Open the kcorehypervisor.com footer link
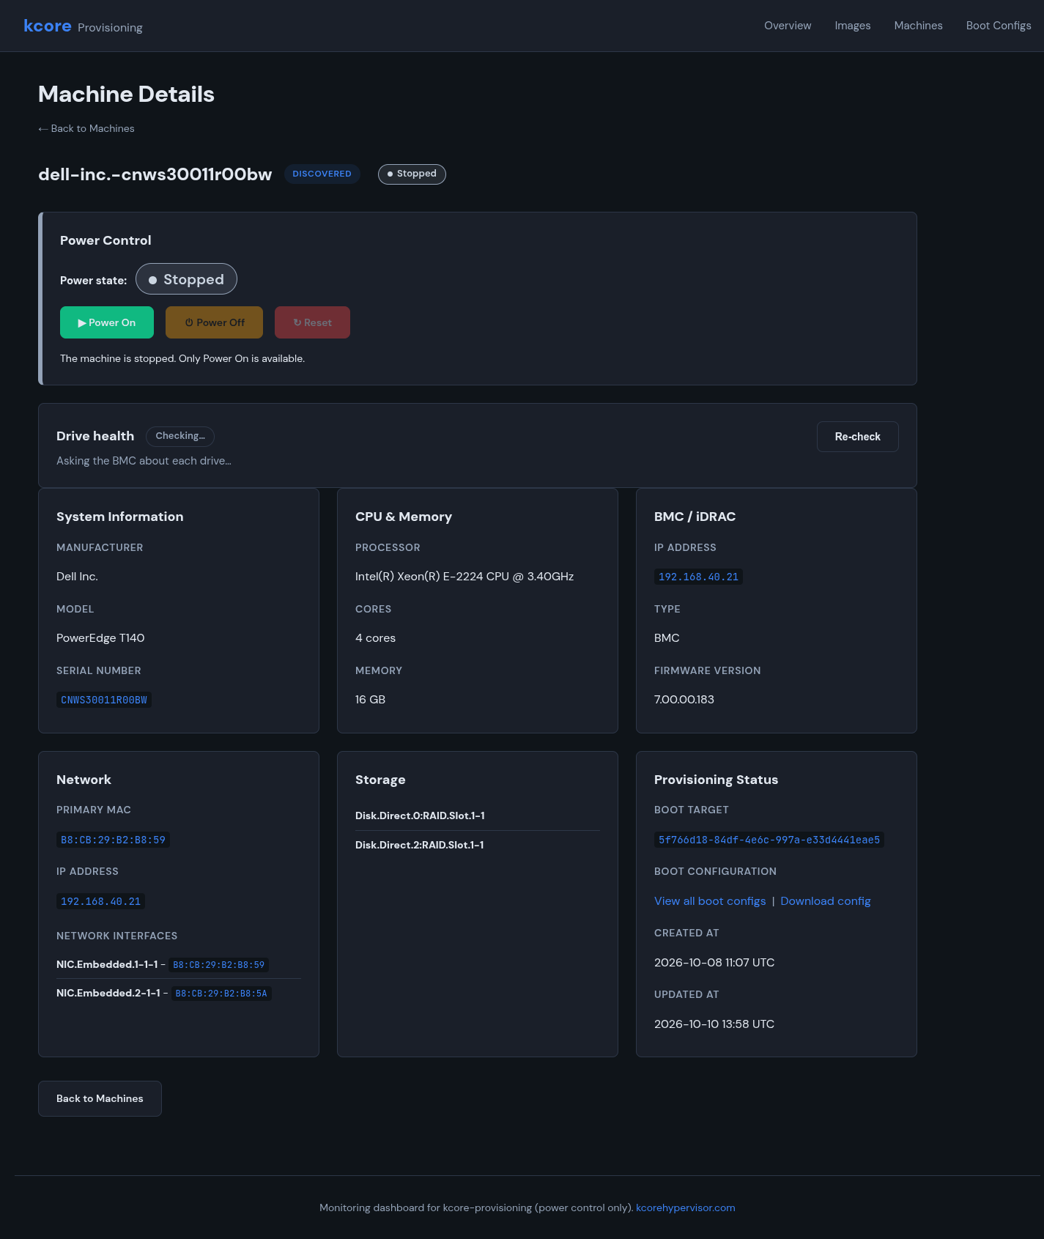The height and width of the screenshot is (1239, 1044). tap(686, 1207)
